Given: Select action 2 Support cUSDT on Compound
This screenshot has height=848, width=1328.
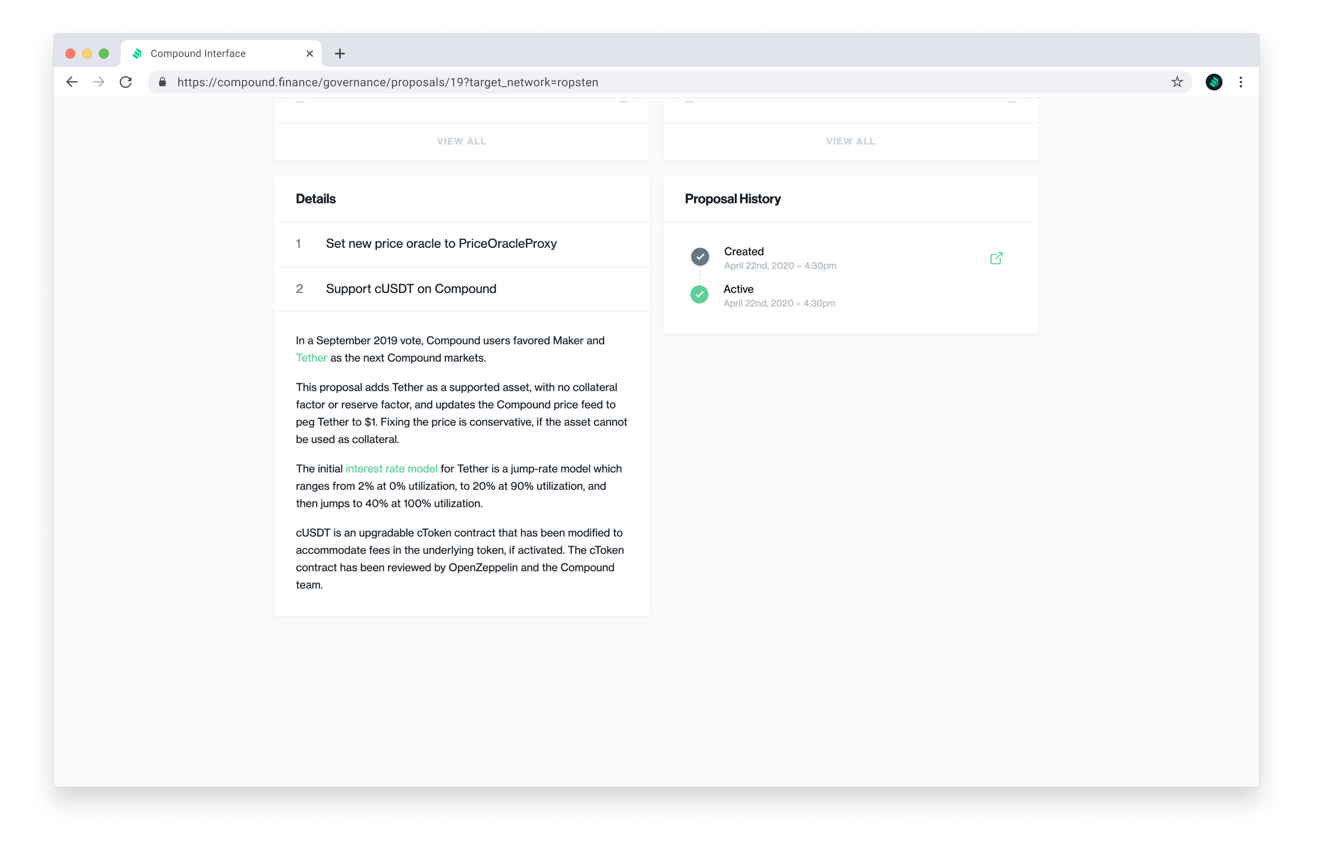Looking at the screenshot, I should 462,289.
